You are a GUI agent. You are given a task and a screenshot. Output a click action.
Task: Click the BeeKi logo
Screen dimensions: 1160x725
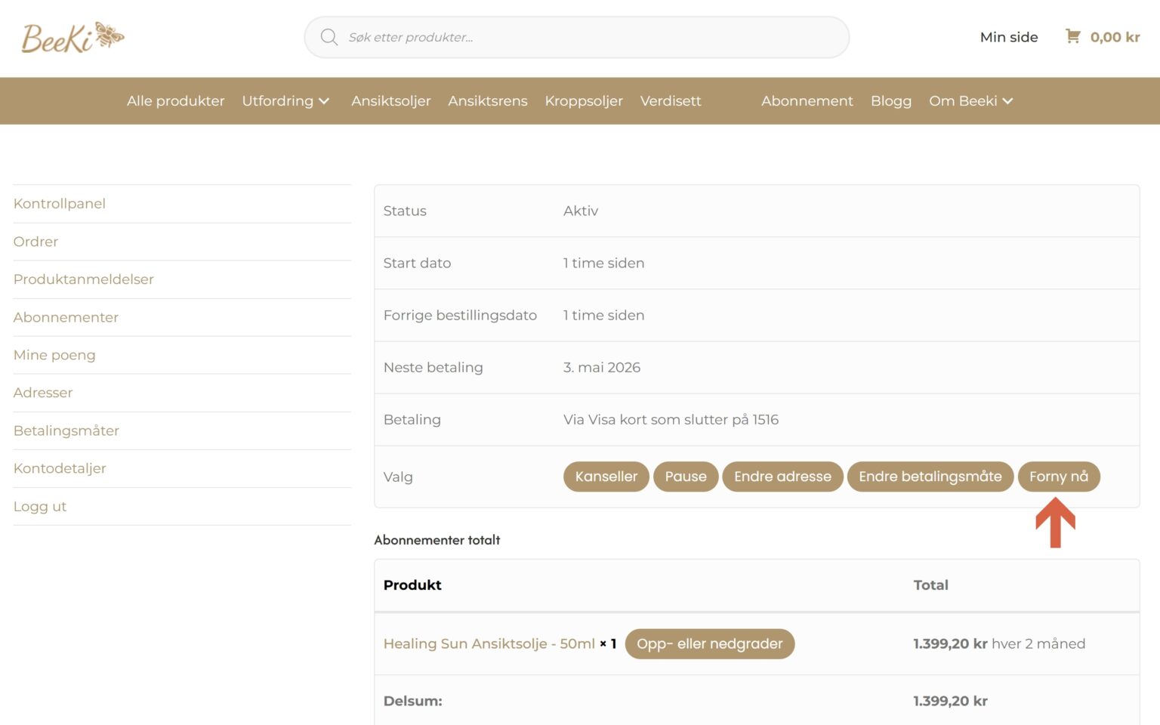coord(72,38)
